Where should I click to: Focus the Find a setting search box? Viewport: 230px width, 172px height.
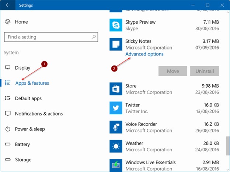pyautogui.click(x=51, y=37)
